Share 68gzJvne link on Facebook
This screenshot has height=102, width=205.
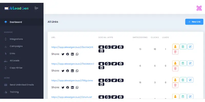(x=68, y=87)
